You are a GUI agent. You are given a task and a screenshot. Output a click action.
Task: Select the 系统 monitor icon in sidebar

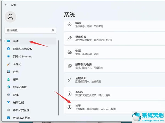pos(9,41)
